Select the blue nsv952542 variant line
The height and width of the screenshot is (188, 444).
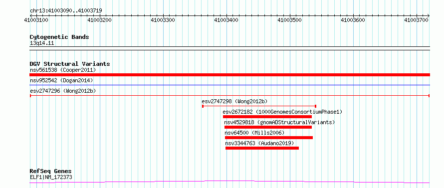tap(229, 85)
